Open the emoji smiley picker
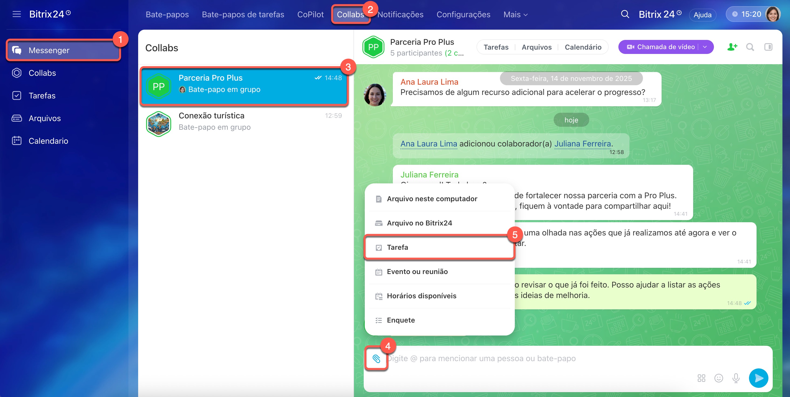790x397 pixels. [719, 378]
